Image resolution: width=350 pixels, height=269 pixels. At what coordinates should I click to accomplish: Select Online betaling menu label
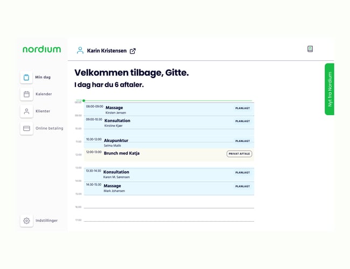click(50, 128)
